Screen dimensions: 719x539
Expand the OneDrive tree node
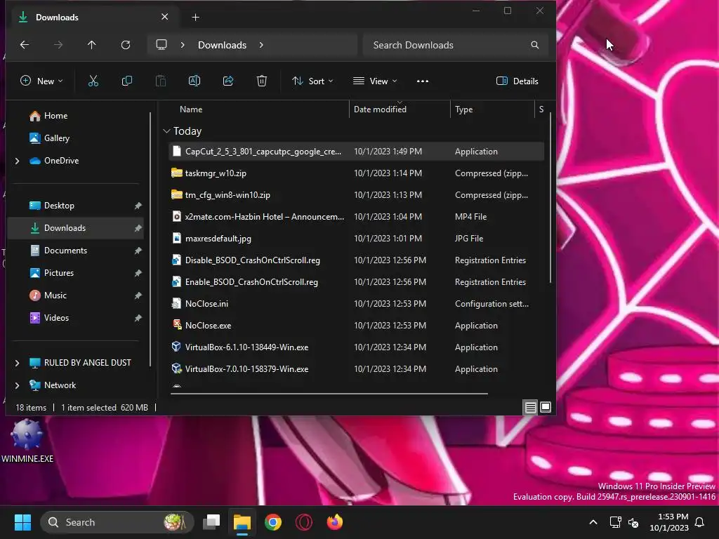[17, 161]
